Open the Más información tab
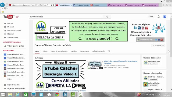 click(99, 51)
